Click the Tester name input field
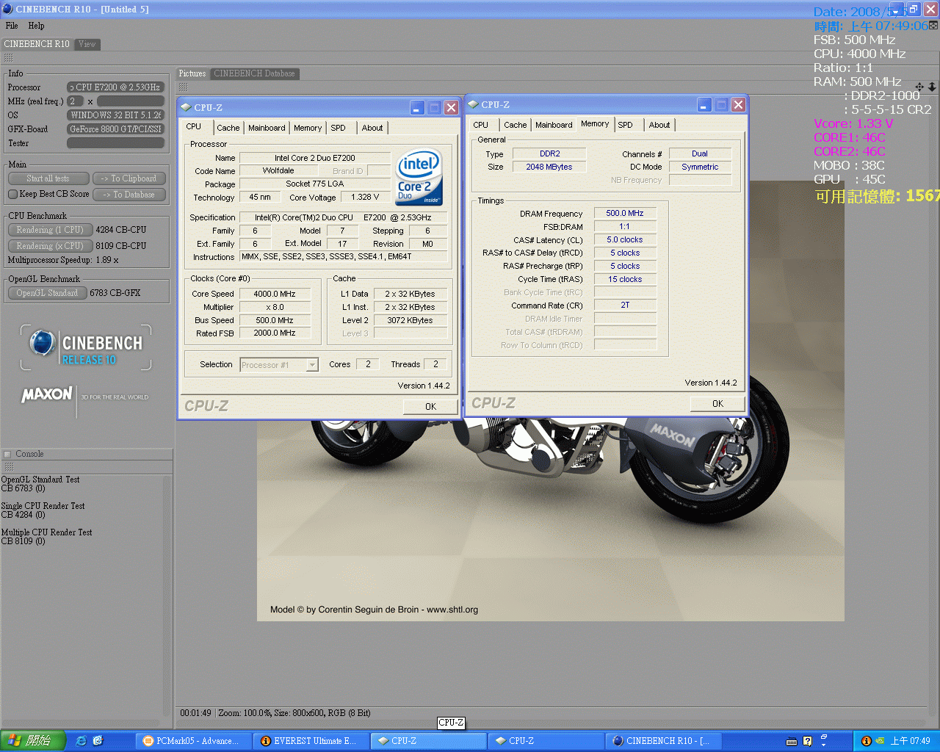Image resolution: width=940 pixels, height=752 pixels. tap(115, 143)
